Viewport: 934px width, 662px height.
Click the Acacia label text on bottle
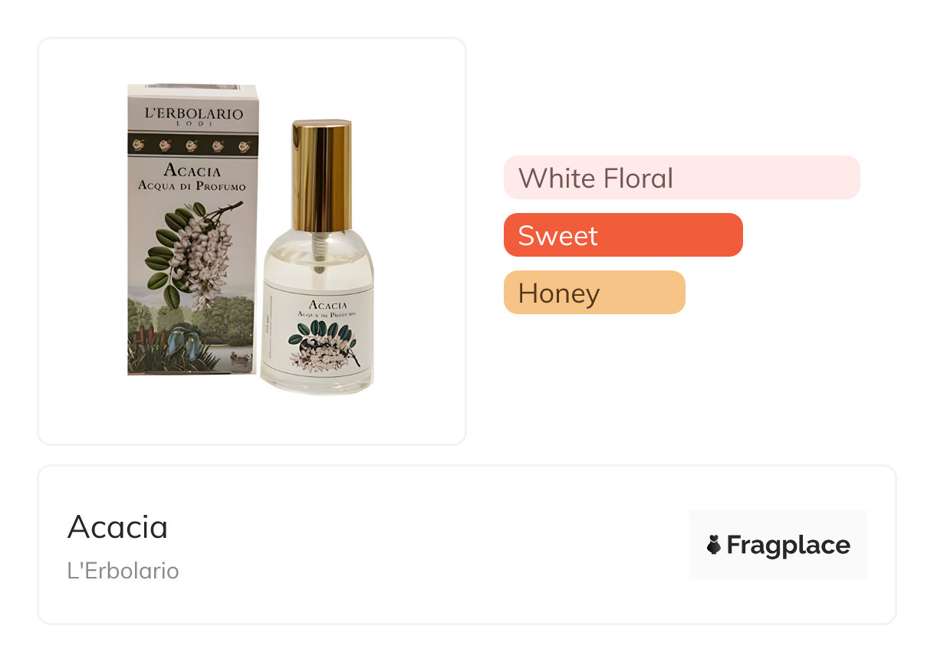(x=318, y=304)
